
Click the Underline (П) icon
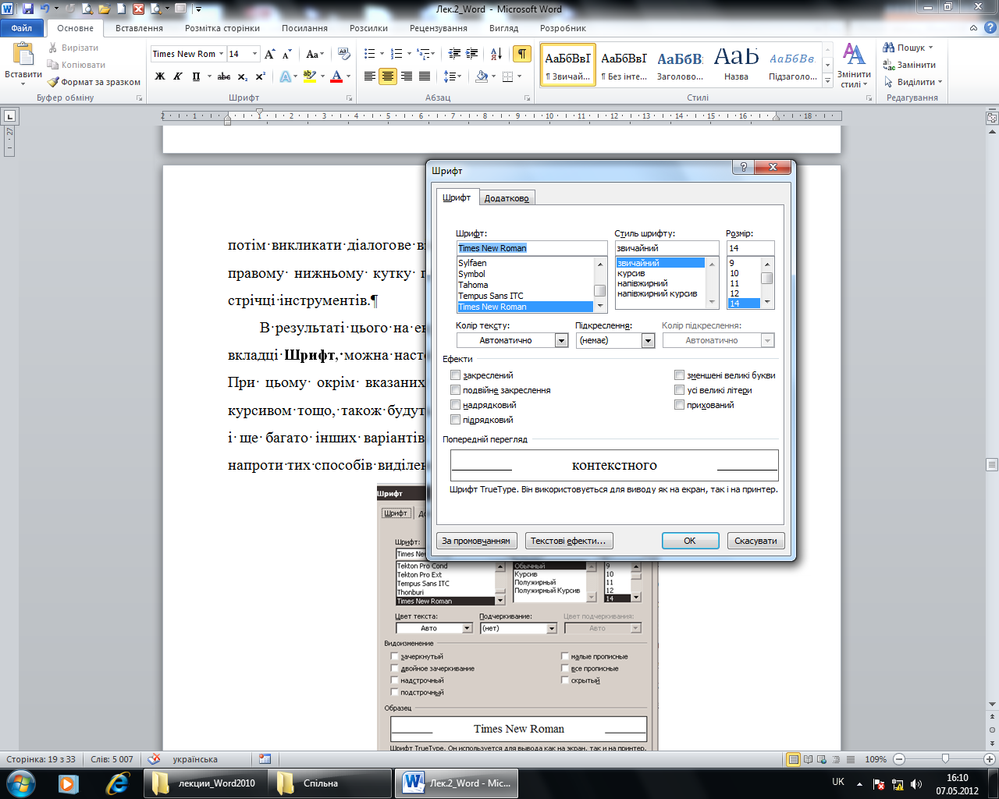tap(196, 76)
